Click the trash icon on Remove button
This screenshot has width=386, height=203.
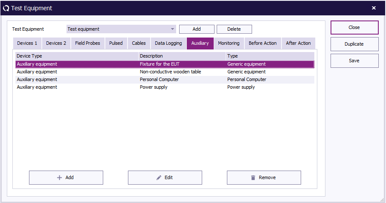pyautogui.click(x=253, y=178)
